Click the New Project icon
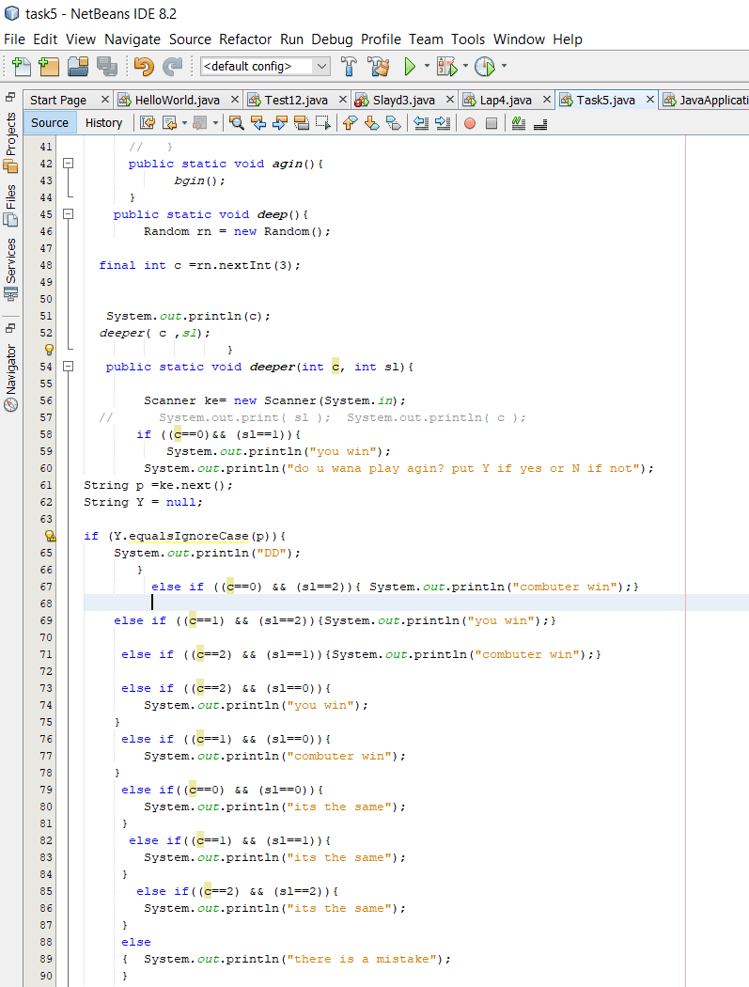 coord(49,67)
